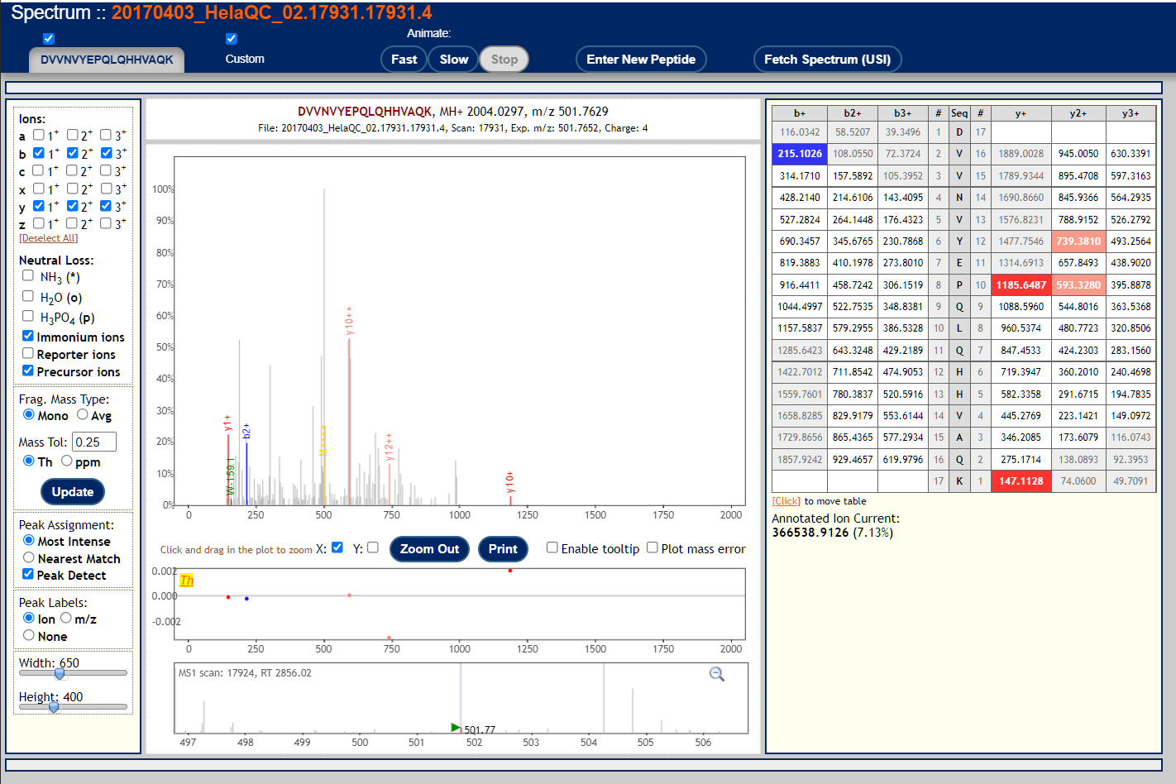Click y2+ value 593.3280
The height and width of the screenshot is (784, 1176).
[x=1078, y=284]
